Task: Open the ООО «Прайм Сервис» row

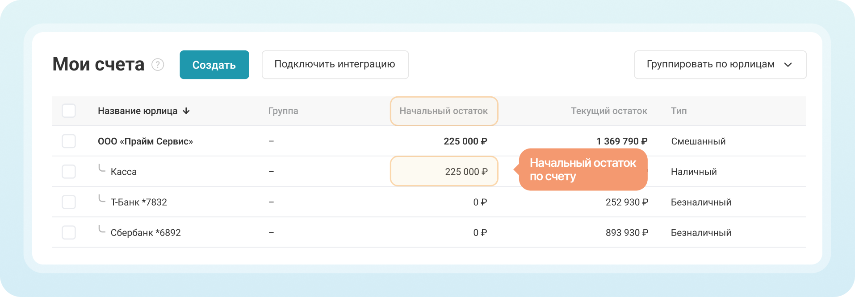Action: 429,141
